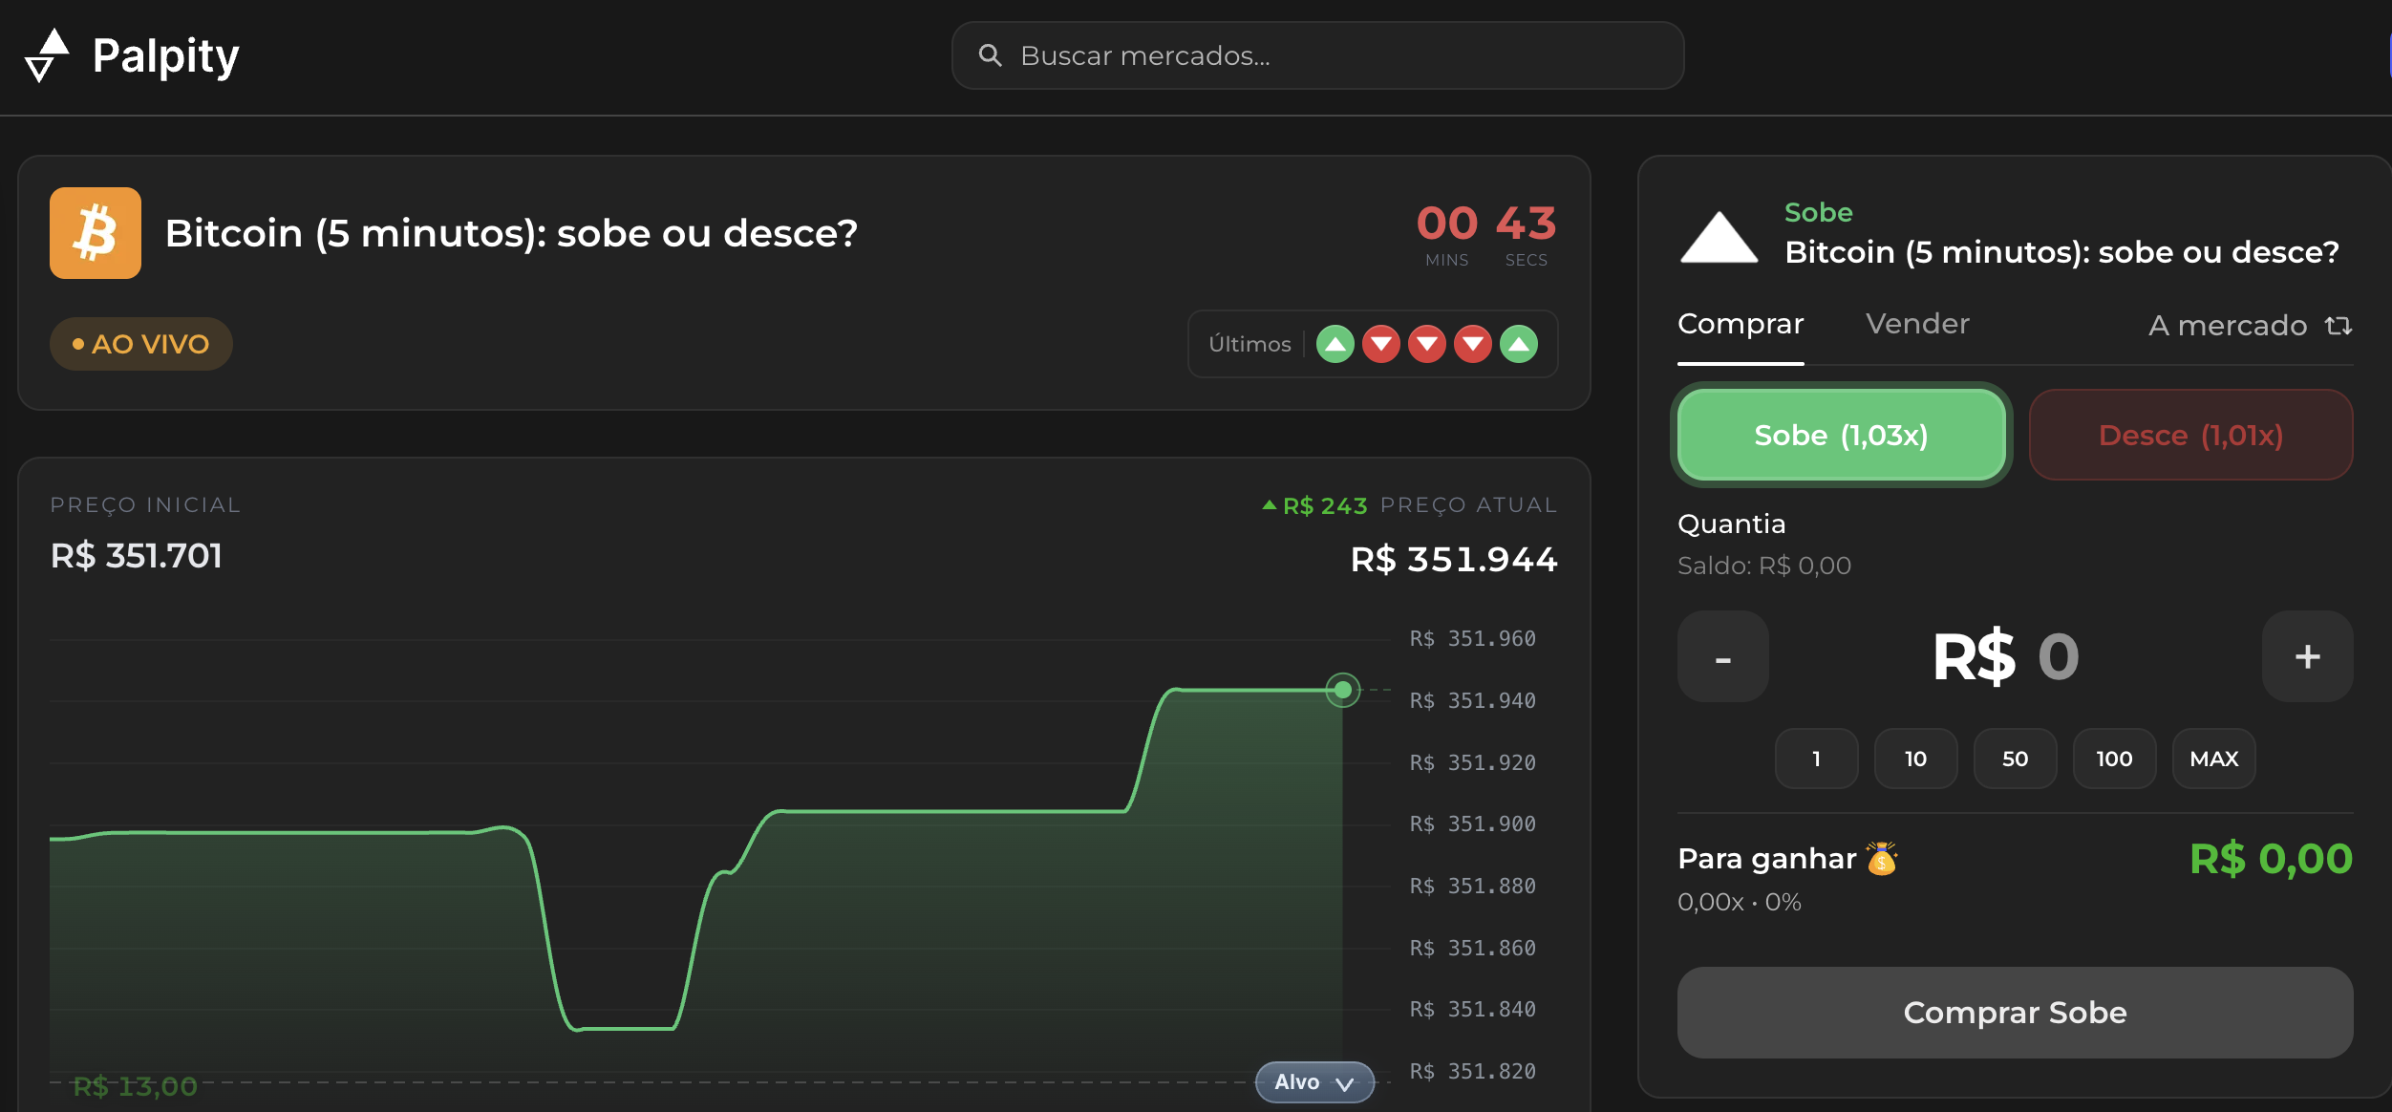Click the money bag icon by Para ganhar
This screenshot has height=1112, width=2392.
point(1882,859)
